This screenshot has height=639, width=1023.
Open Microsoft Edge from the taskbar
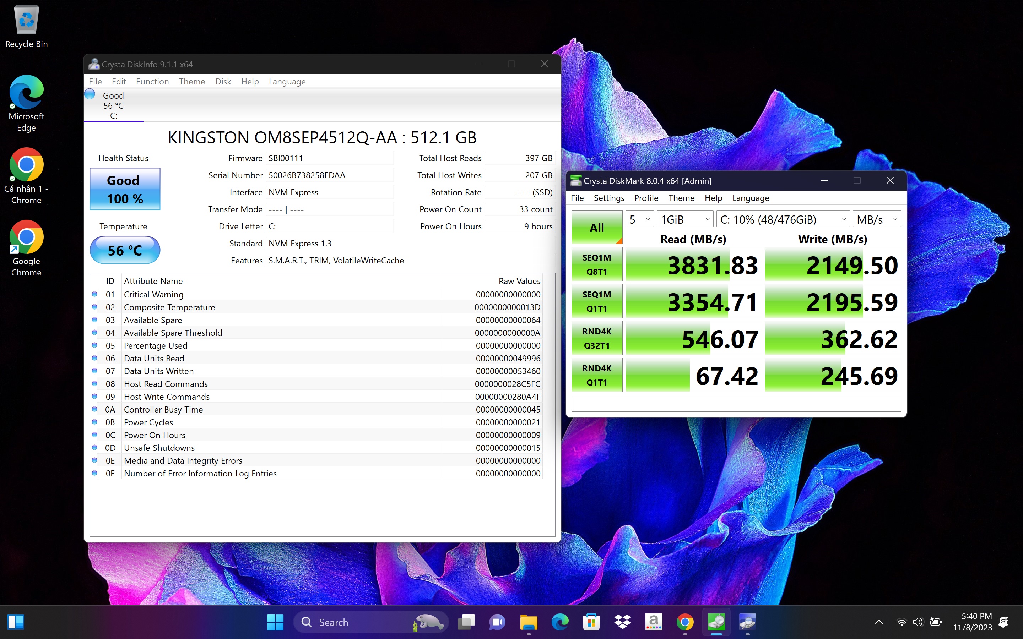(560, 622)
